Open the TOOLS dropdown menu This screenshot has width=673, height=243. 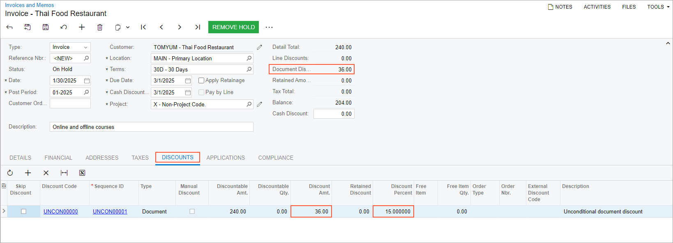pos(658,7)
